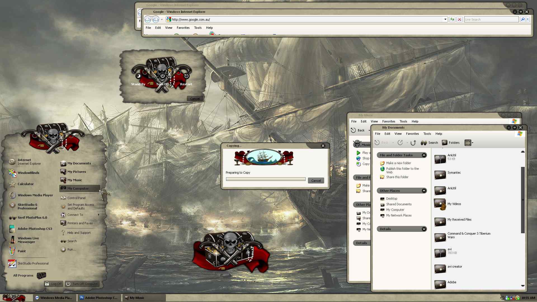Screen dimensions: 537x302
Task: Click the Up folder icon in My Documents
Action: (413, 143)
